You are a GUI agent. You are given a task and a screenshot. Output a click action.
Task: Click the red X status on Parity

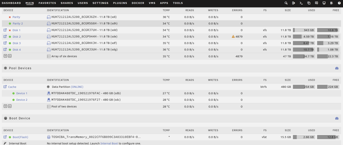pyautogui.click(x=10, y=17)
